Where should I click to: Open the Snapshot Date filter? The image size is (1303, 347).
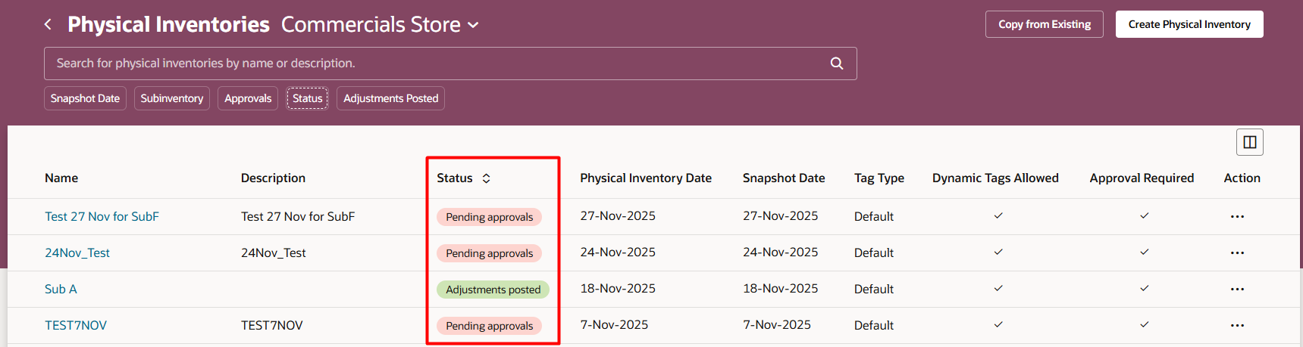coord(85,98)
